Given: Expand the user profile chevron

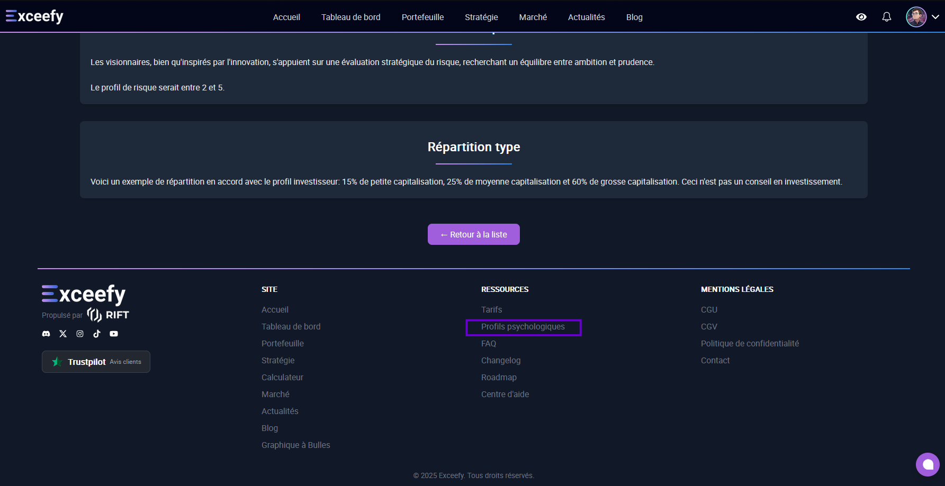Looking at the screenshot, I should pyautogui.click(x=935, y=17).
